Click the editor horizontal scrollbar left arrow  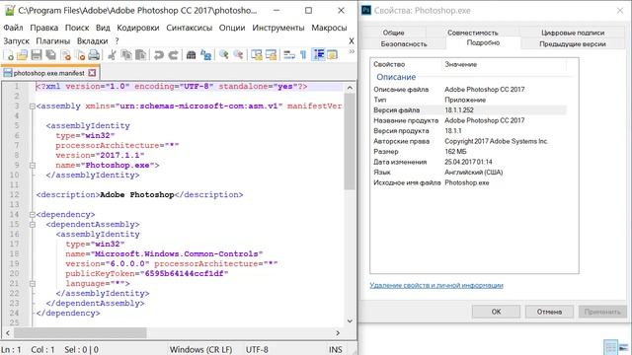tap(8, 333)
